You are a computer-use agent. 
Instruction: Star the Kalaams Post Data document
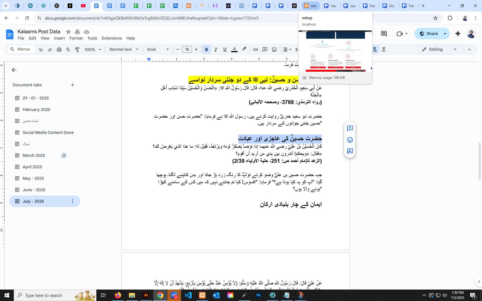pos(68,32)
